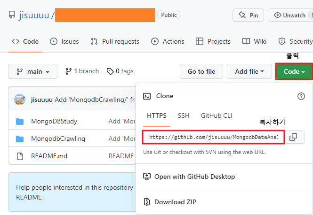313x215 pixels.
Task: Expand the main branch dropdown
Action: pos(33,71)
